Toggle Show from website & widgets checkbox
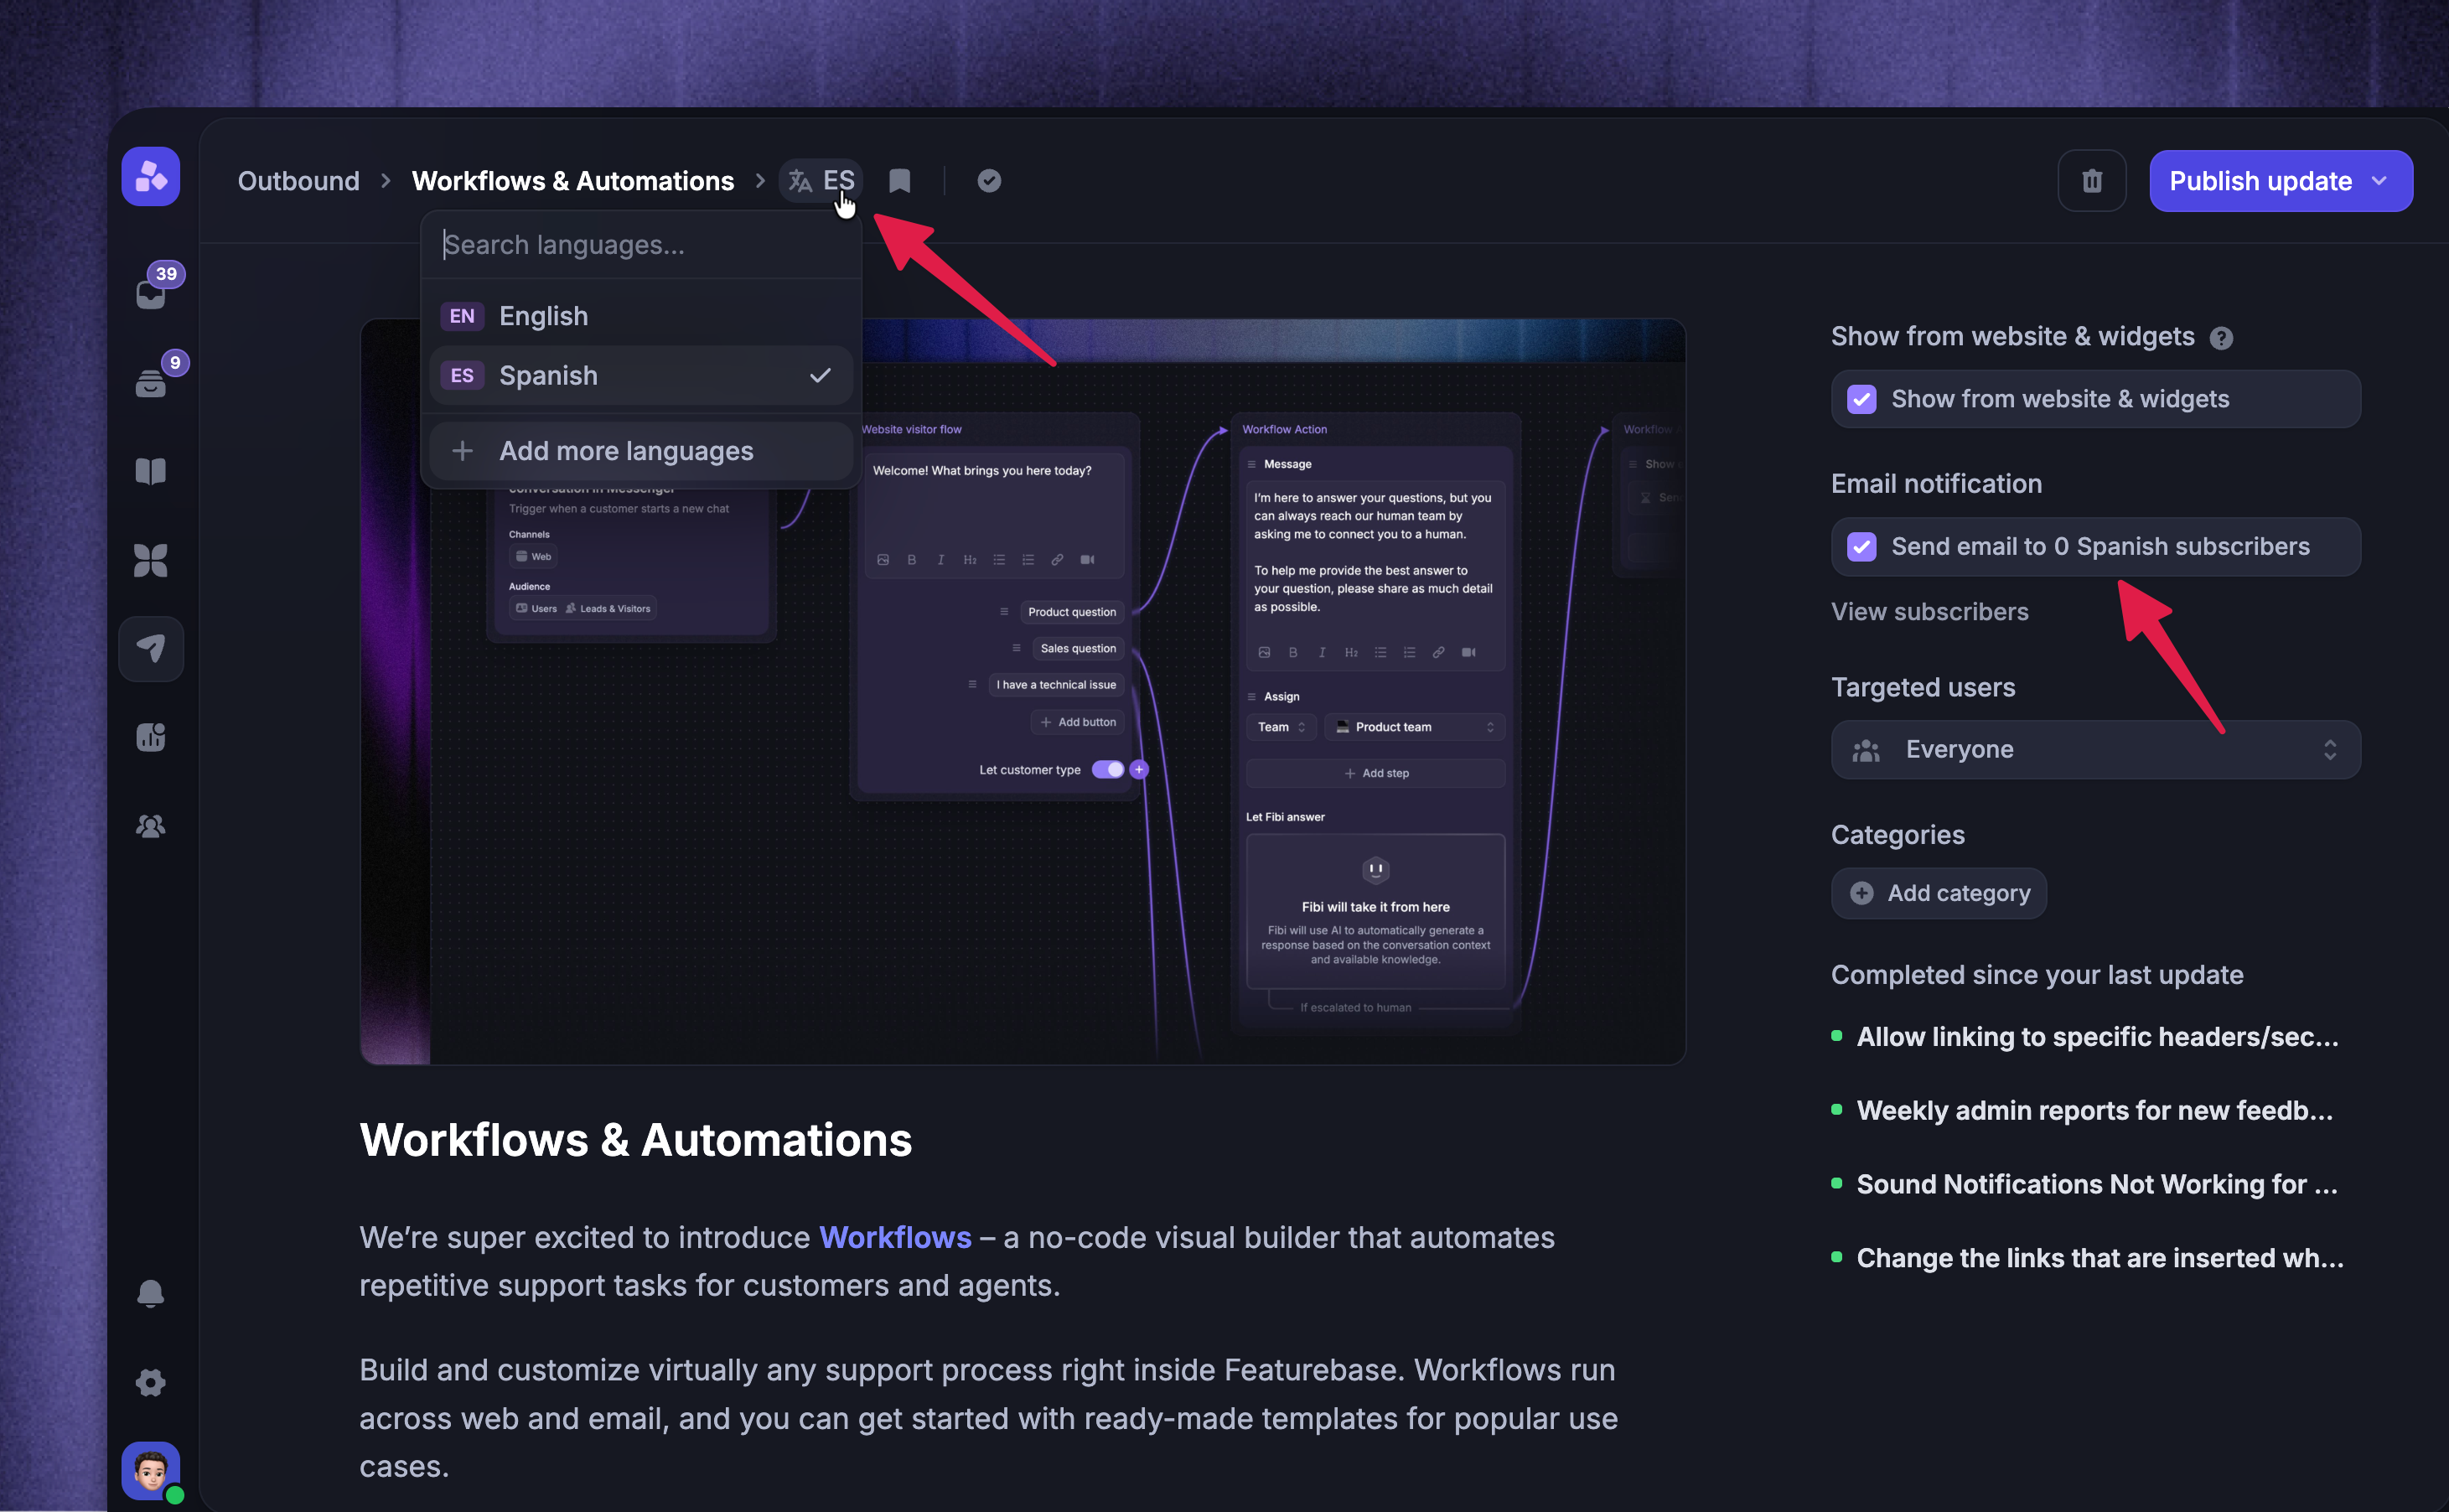 (1862, 399)
